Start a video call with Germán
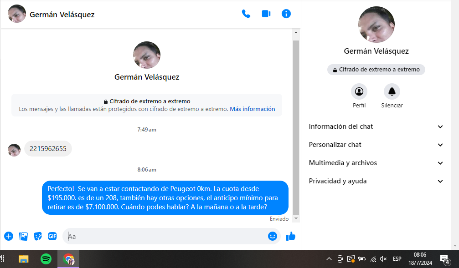The image size is (459, 268). click(266, 14)
